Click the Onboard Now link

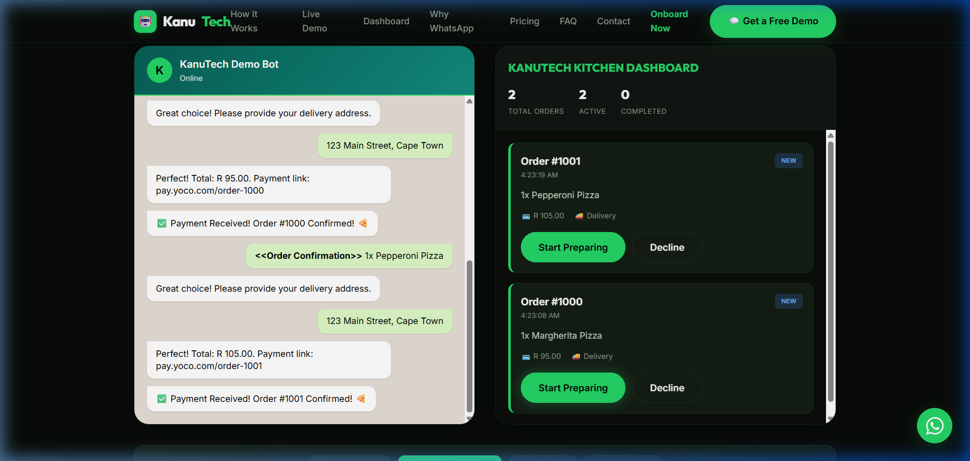(x=669, y=21)
